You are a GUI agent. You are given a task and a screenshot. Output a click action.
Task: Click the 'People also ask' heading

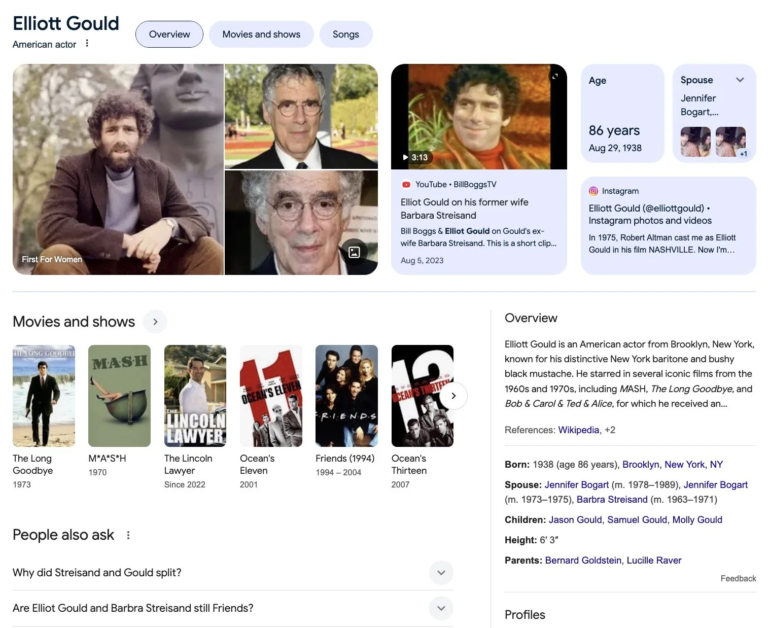[x=63, y=535]
